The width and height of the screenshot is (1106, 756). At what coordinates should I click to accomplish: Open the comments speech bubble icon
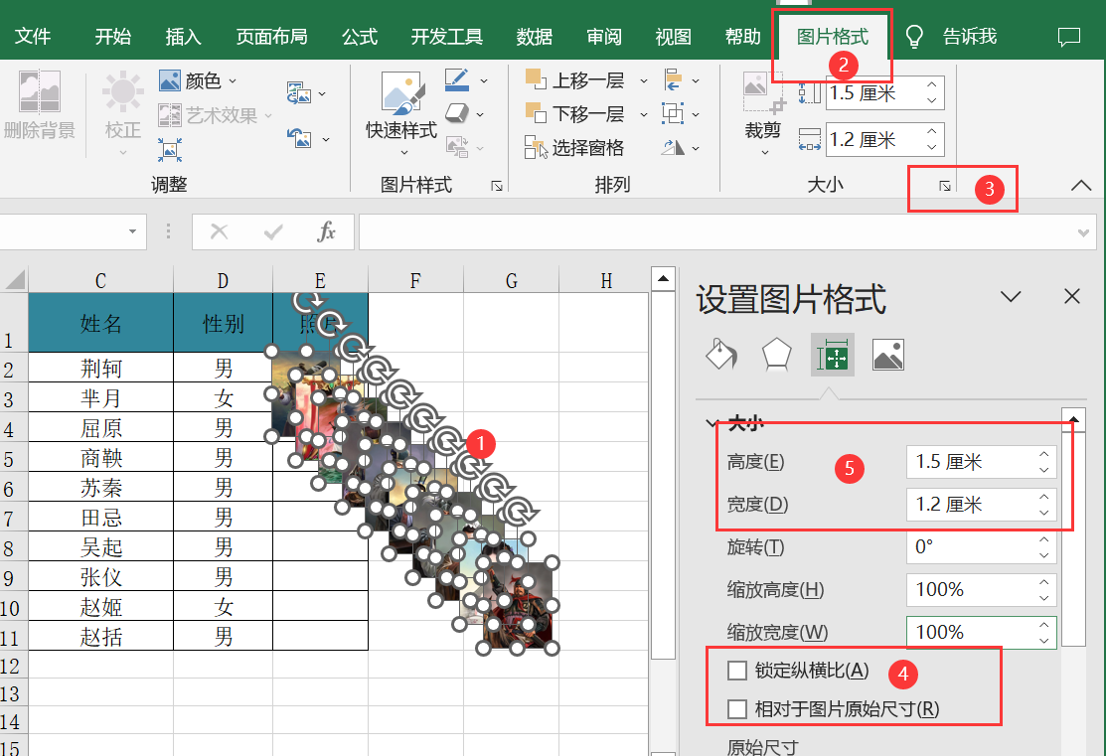1069,37
